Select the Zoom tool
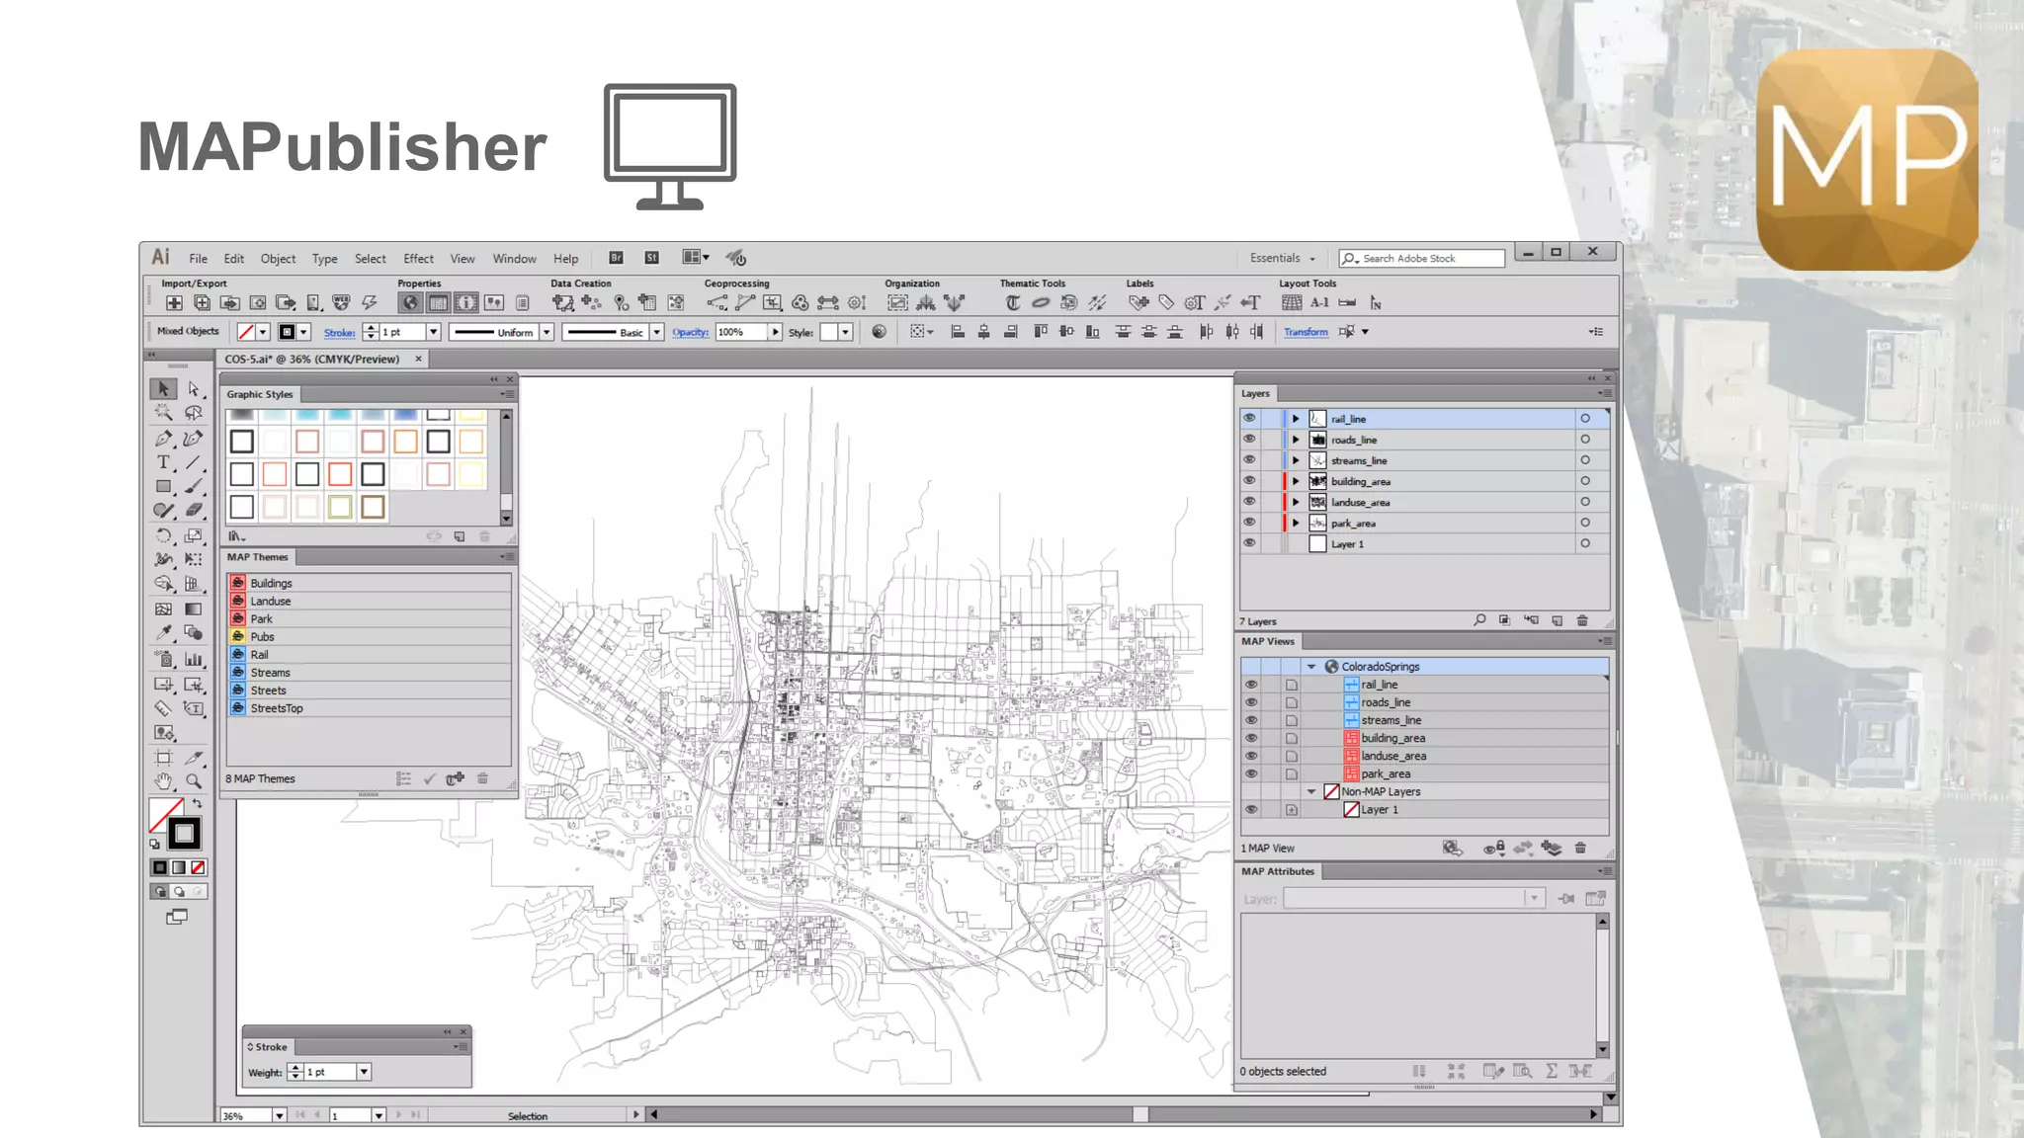This screenshot has height=1138, width=2024. pos(194,781)
